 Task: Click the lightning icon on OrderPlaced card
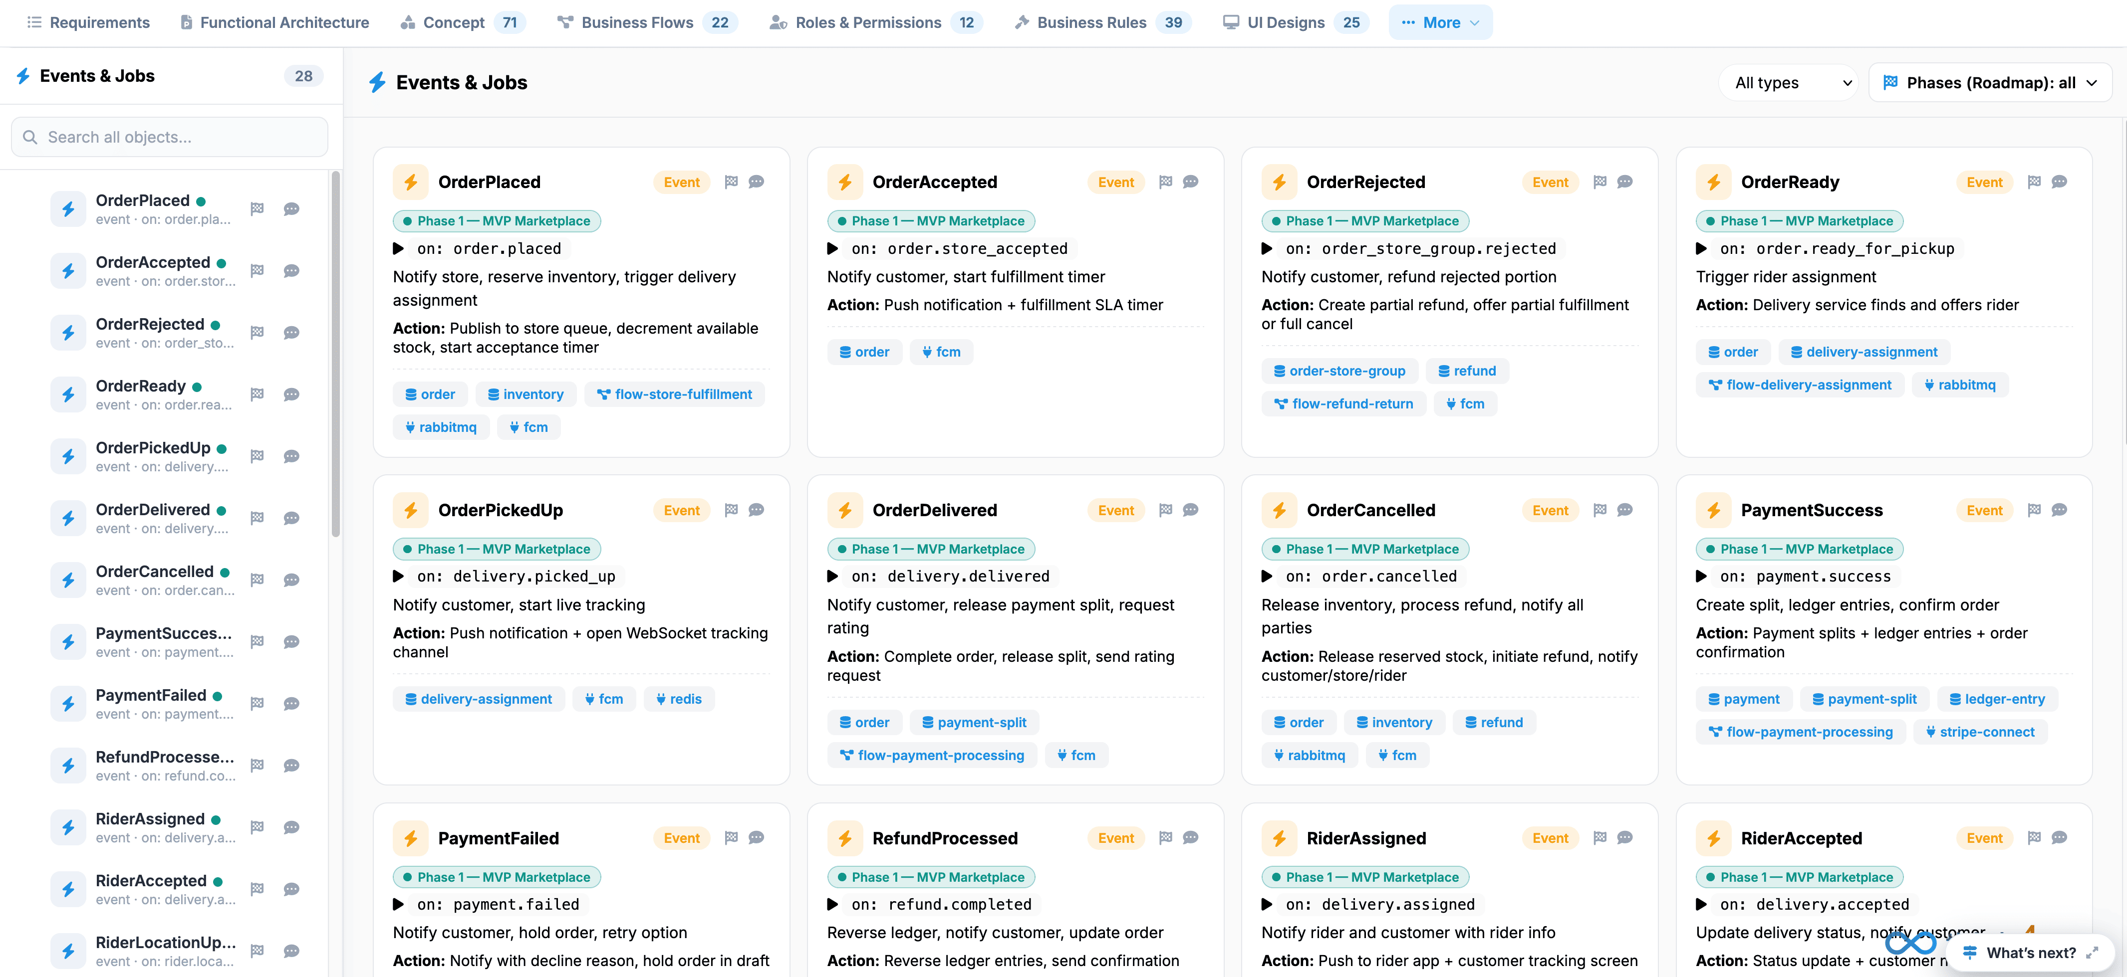[x=410, y=183]
